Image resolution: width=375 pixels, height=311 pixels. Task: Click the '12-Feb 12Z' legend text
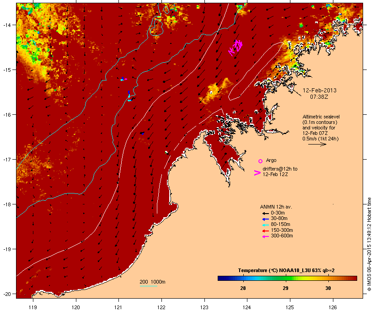[275, 174]
